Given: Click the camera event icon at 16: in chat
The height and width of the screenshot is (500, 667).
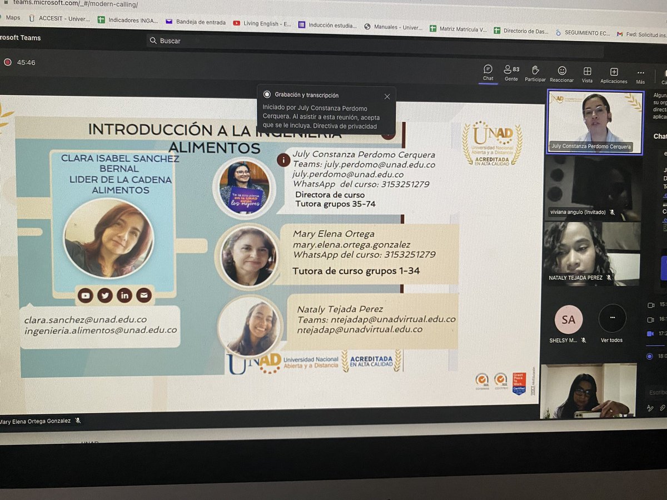Looking at the screenshot, I should 651,319.
